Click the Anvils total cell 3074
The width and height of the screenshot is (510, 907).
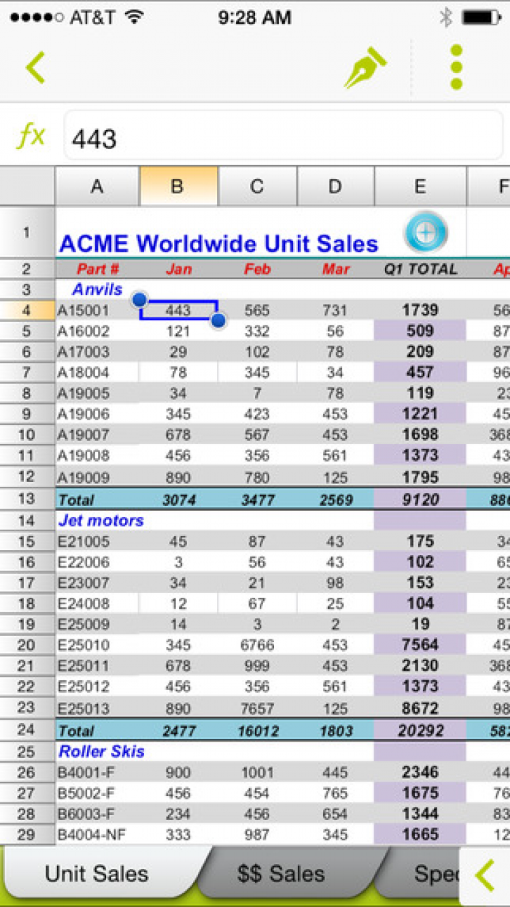pyautogui.click(x=179, y=499)
